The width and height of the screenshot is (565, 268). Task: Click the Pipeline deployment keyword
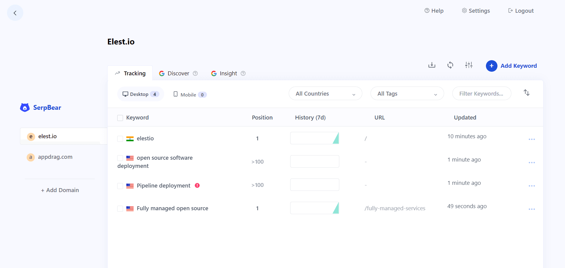pos(164,186)
